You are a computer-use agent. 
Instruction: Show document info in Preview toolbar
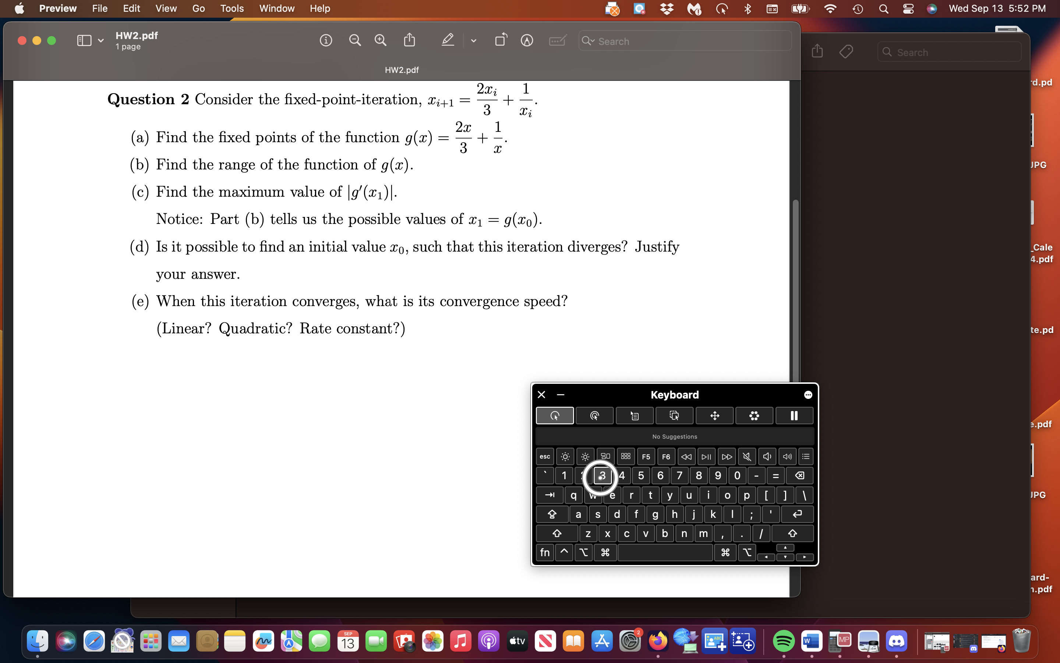(x=326, y=40)
